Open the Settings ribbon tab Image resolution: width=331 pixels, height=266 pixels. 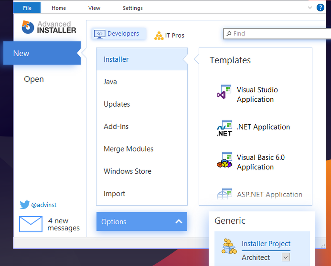pos(133,8)
